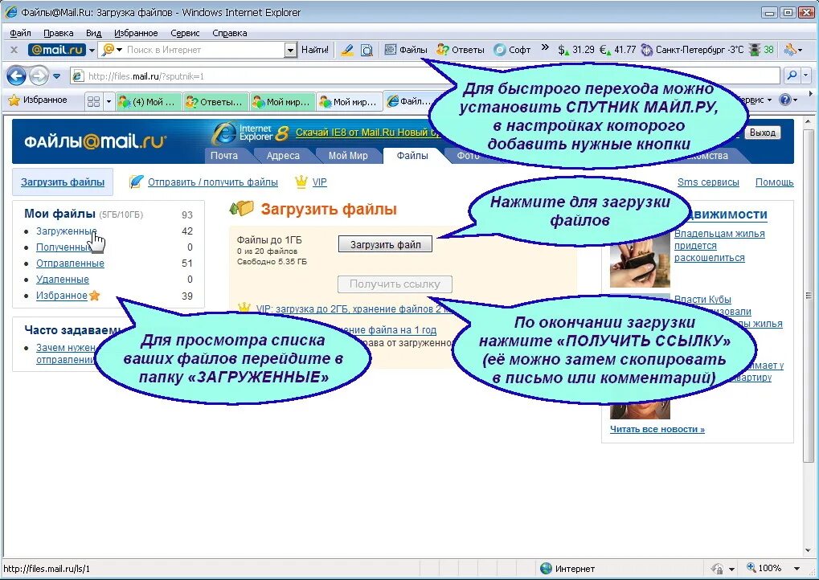Click the traffic light 38 indicator
Screen dimensions: 819x580
coord(761,50)
